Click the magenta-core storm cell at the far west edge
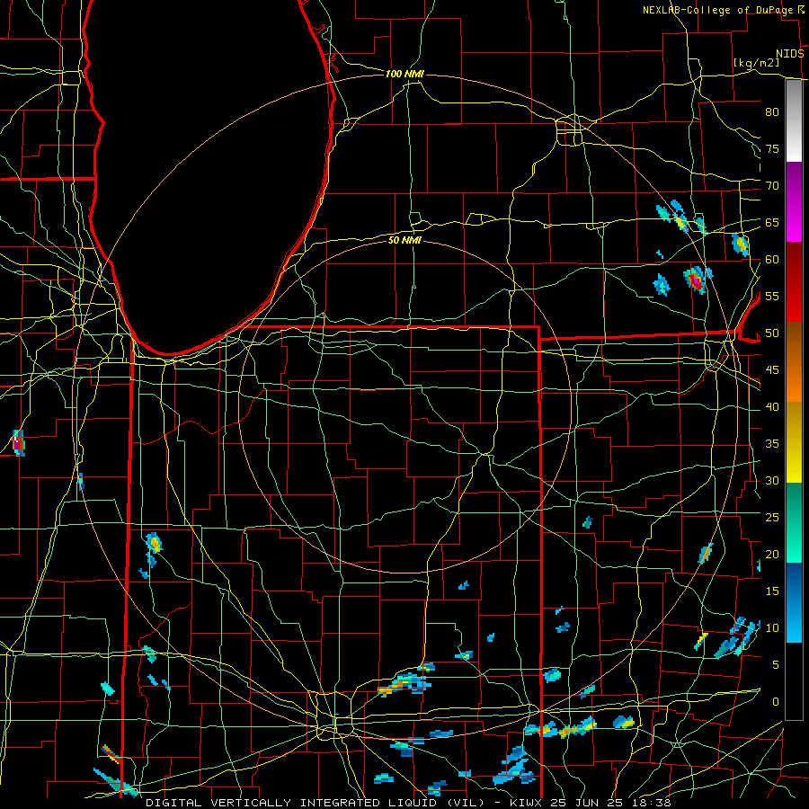 [x=18, y=442]
